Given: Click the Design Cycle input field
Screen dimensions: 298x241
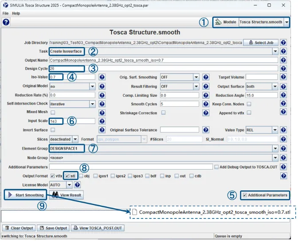Looking at the screenshot, I should pos(164,69).
